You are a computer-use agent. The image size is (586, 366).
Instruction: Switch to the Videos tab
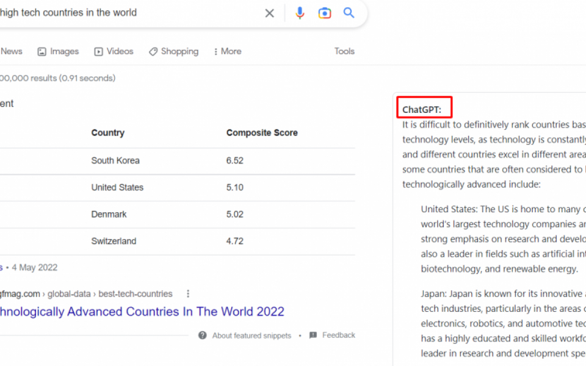tap(114, 51)
